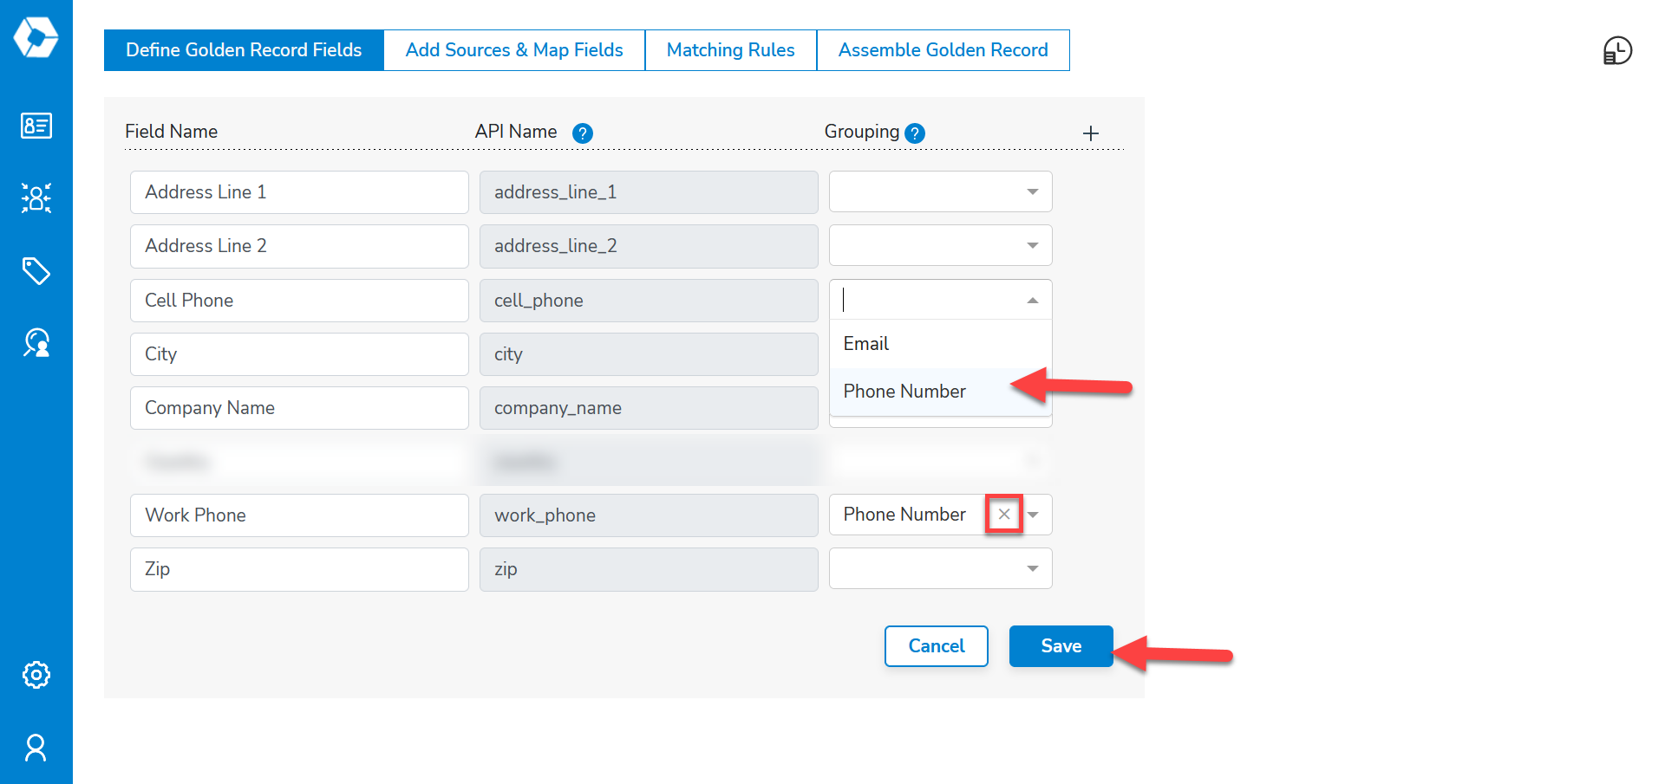The width and height of the screenshot is (1665, 784).
Task: Click the API Name help icon
Action: coord(583,133)
